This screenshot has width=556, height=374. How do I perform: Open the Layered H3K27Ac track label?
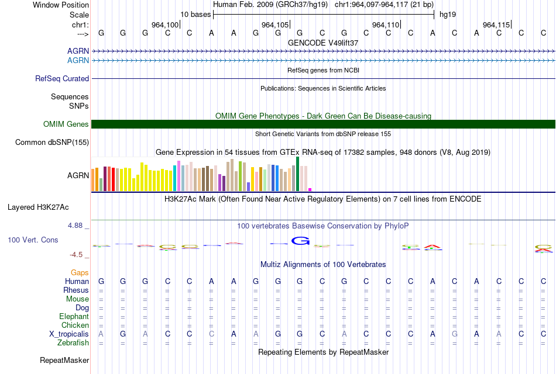(x=38, y=207)
